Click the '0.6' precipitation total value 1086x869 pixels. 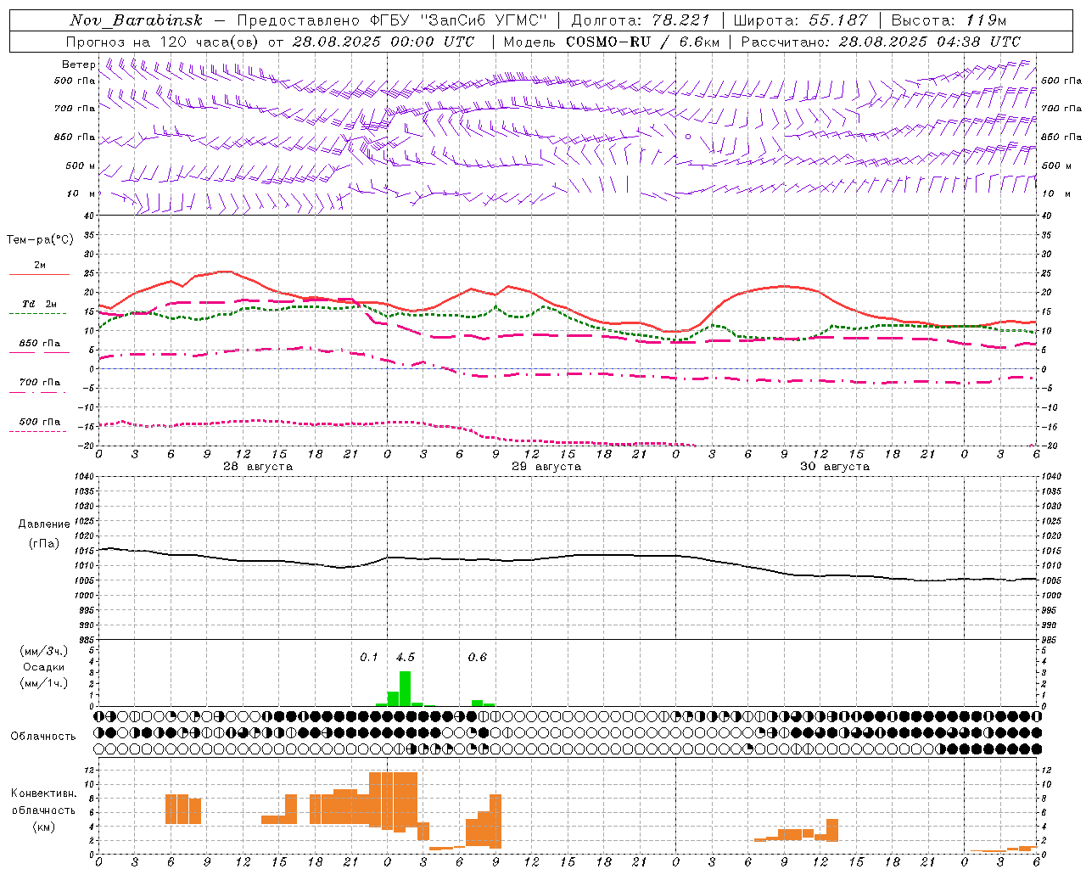click(x=478, y=657)
